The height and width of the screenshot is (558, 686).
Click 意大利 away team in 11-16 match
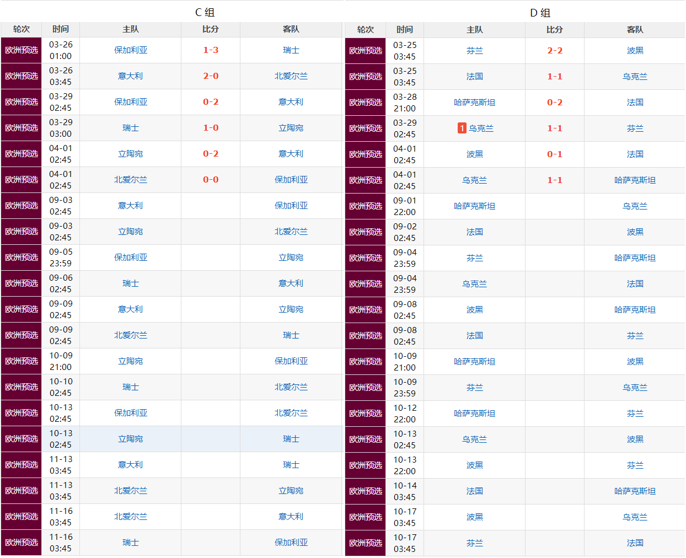click(291, 517)
